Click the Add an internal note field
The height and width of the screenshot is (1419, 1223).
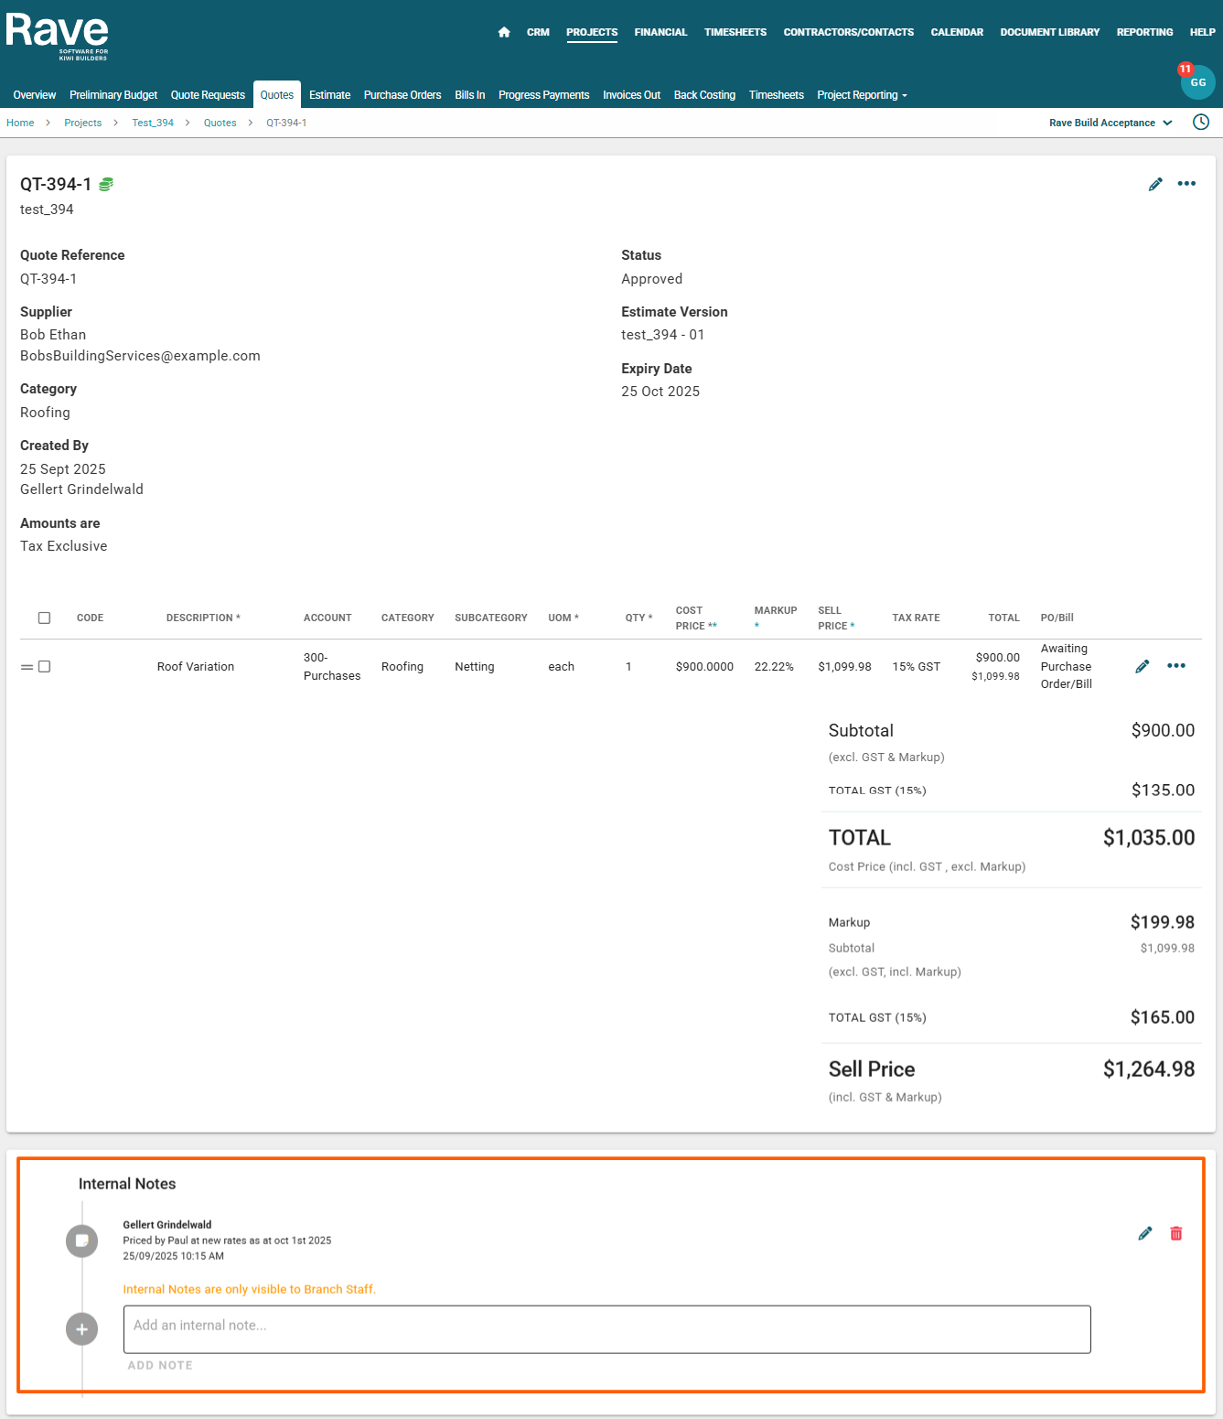tap(606, 1329)
